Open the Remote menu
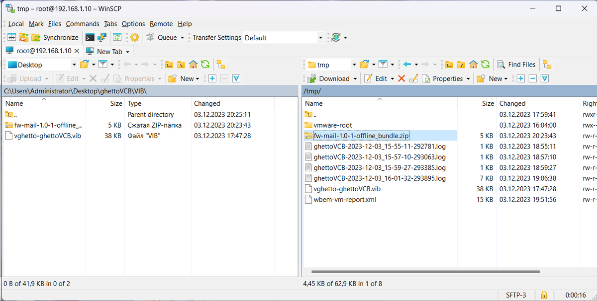The height and width of the screenshot is (301, 597). click(x=161, y=24)
